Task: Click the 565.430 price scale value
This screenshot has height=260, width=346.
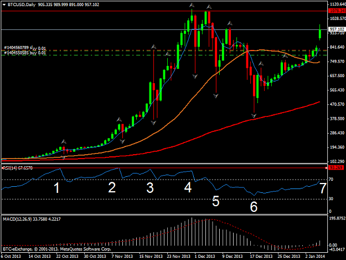Action: click(337, 90)
